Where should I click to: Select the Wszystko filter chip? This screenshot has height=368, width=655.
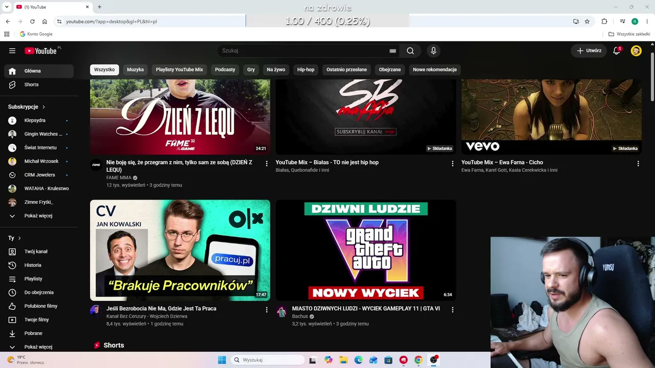click(104, 70)
